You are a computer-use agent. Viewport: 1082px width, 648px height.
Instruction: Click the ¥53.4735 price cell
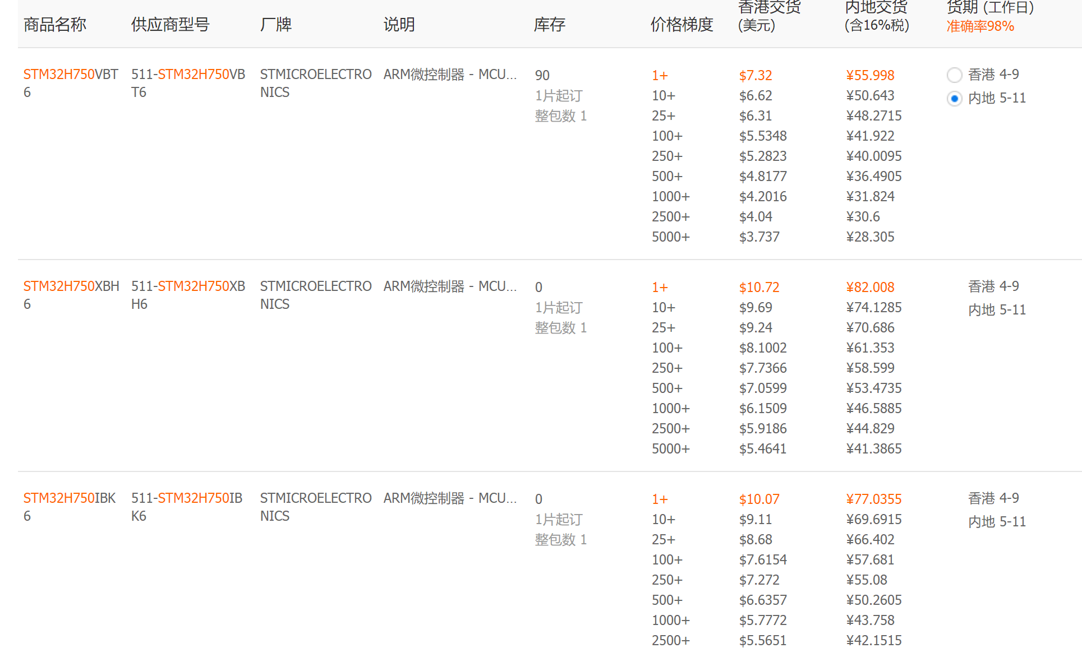tap(874, 388)
